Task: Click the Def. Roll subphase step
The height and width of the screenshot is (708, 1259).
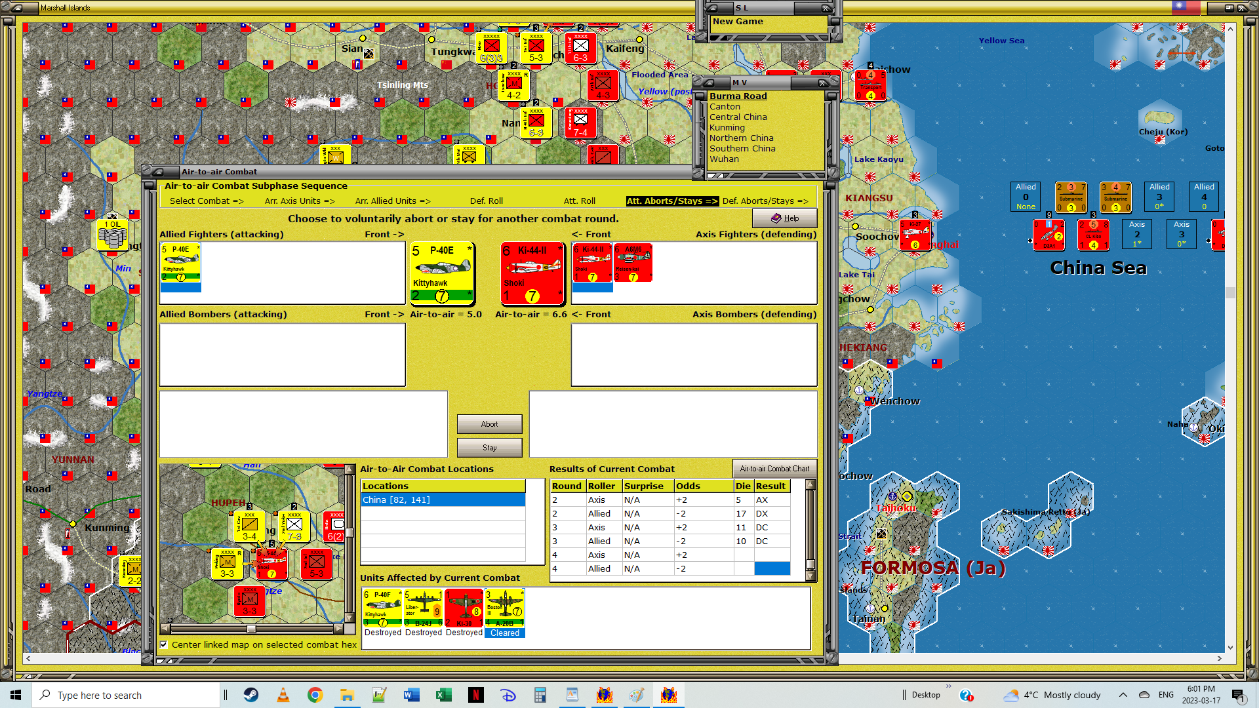Action: tap(487, 201)
